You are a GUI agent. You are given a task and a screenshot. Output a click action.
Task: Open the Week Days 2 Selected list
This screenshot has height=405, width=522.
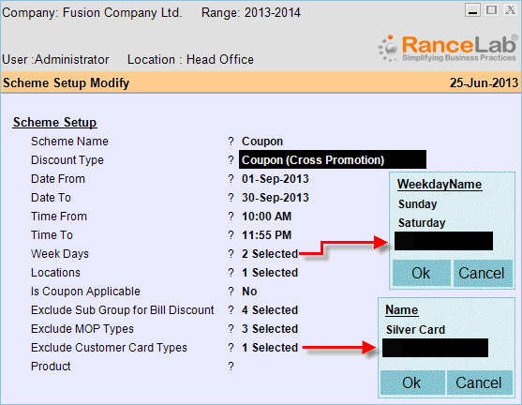pos(270,254)
